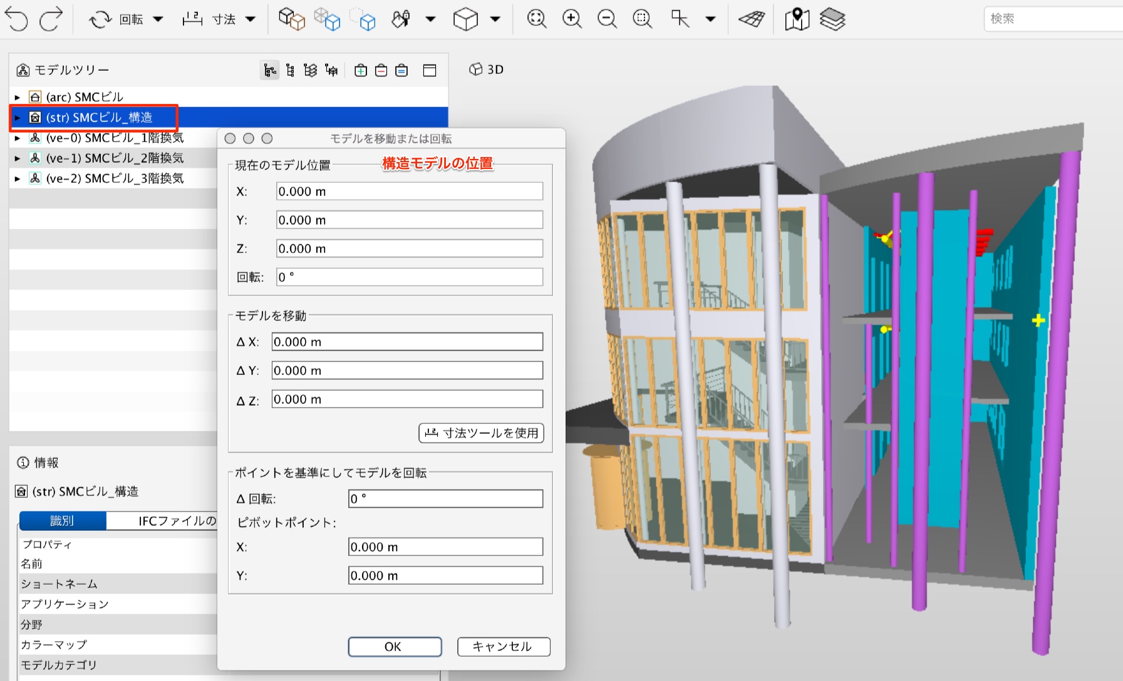Select the (ve-2) SMCビル_3階換気 model row
This screenshot has width=1123, height=681.
pyautogui.click(x=113, y=178)
